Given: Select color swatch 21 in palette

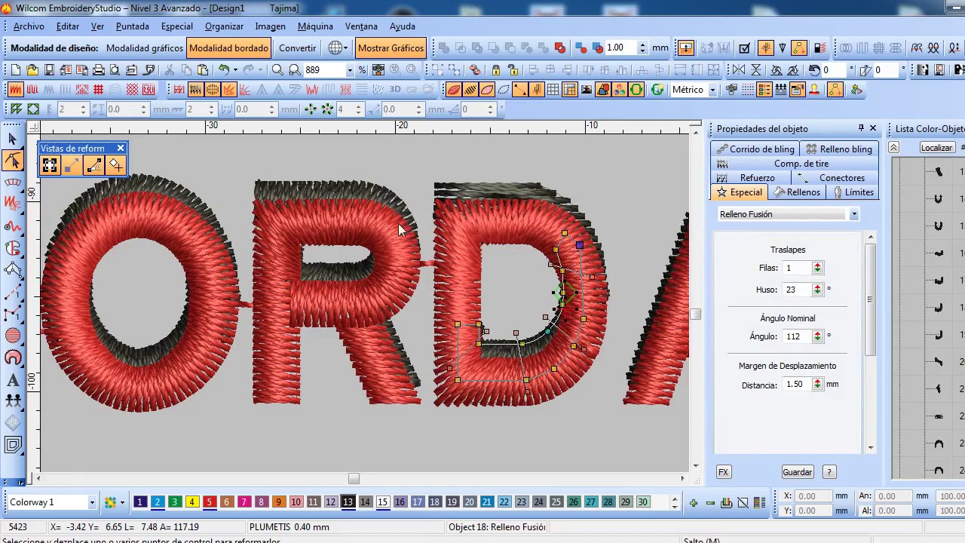Looking at the screenshot, I should click(x=486, y=502).
